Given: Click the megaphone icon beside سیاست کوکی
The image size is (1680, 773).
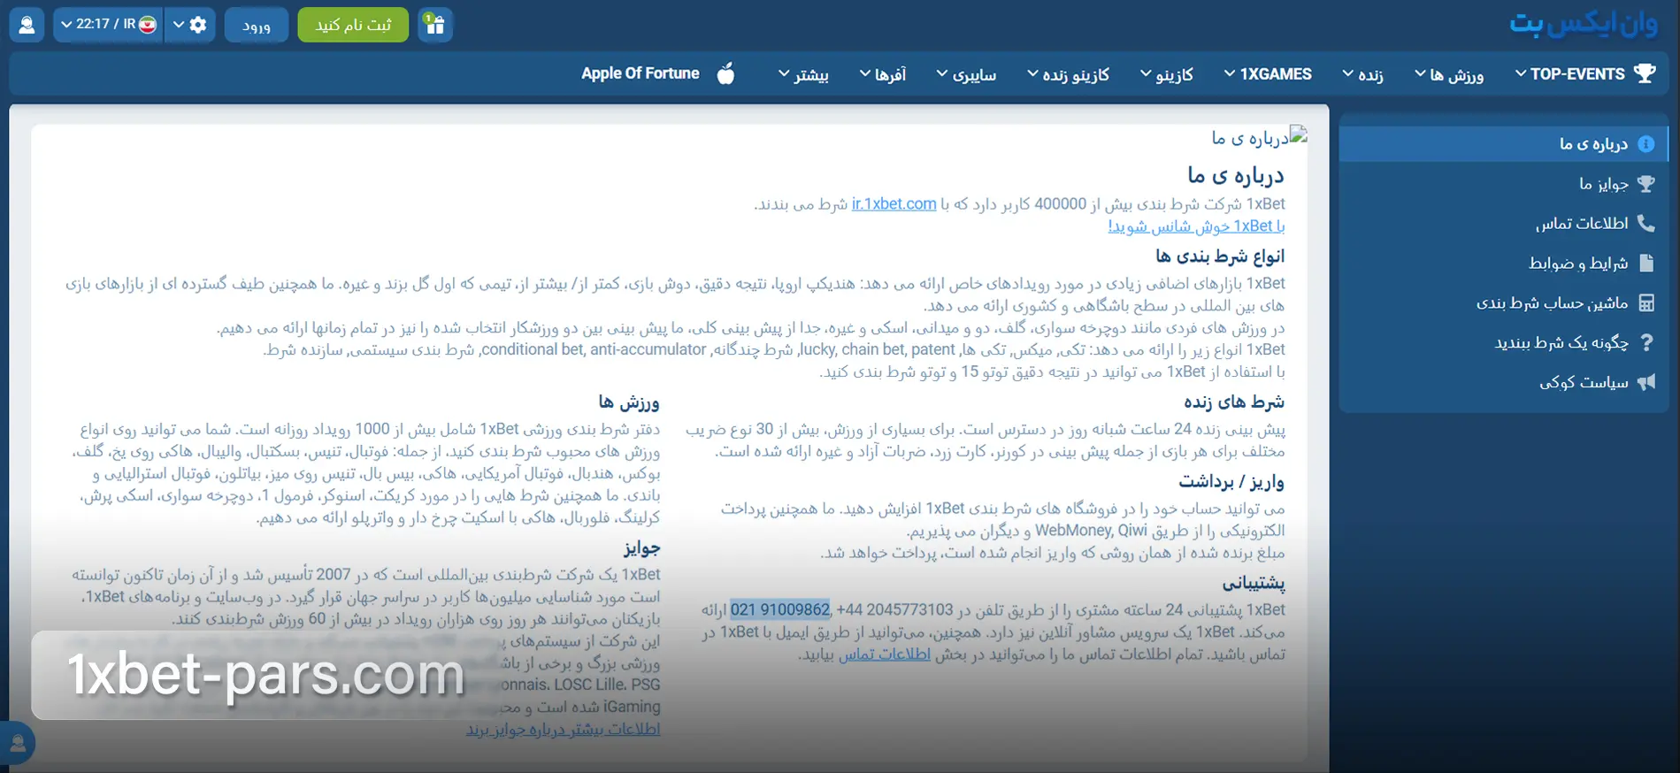Looking at the screenshot, I should [x=1645, y=382].
